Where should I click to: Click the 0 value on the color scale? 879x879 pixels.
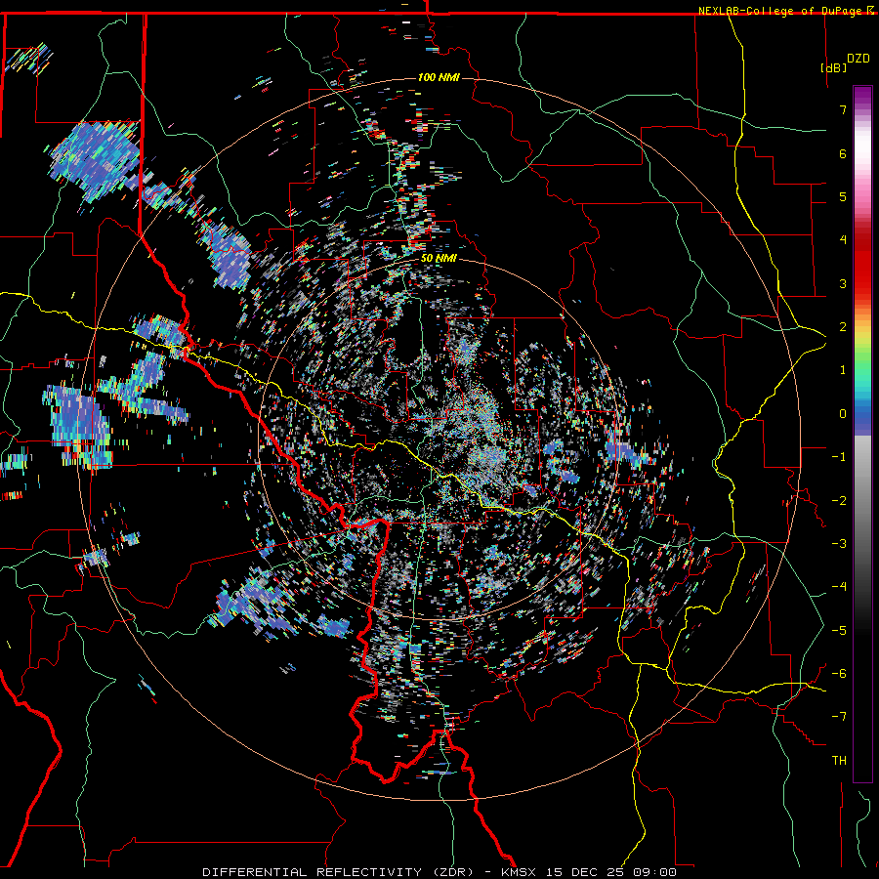[843, 414]
